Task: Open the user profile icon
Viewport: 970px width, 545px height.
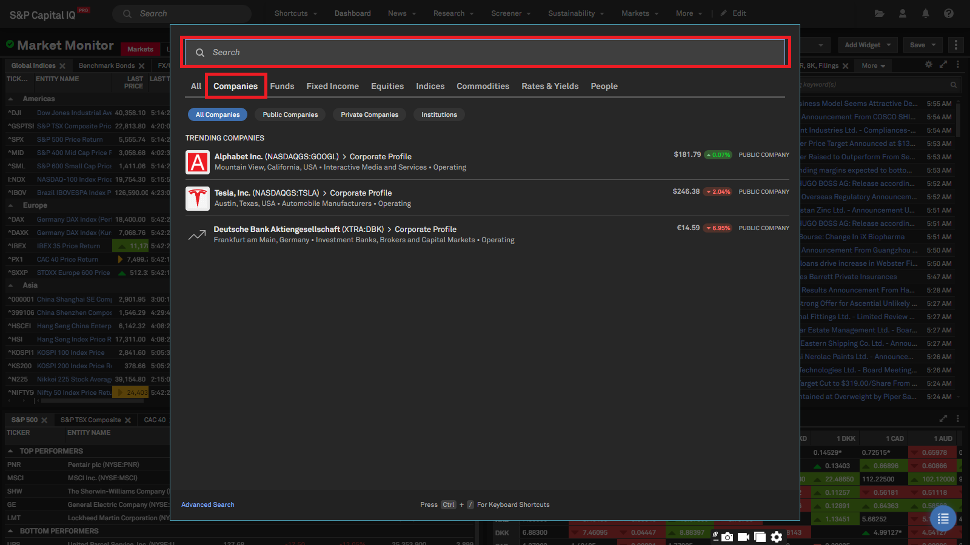Action: [903, 13]
